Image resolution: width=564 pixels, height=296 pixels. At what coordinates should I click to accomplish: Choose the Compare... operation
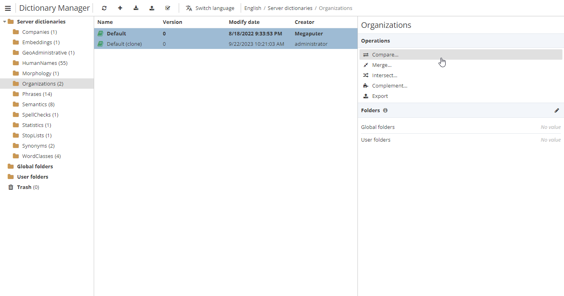[385, 55]
